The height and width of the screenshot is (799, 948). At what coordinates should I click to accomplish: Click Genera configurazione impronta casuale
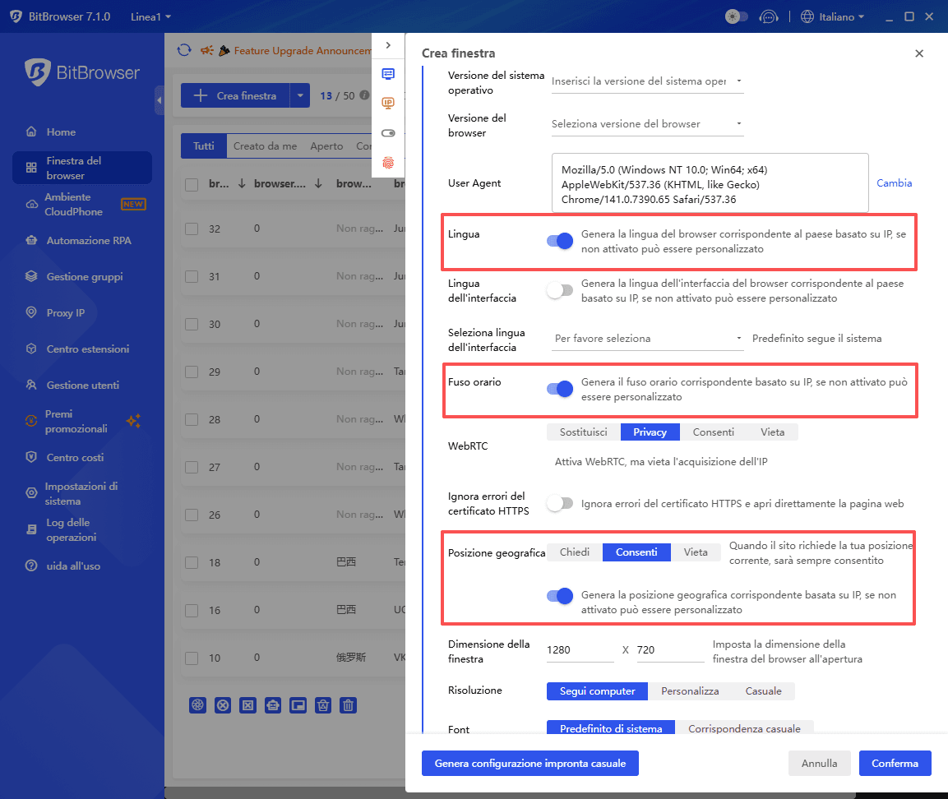pyautogui.click(x=529, y=763)
